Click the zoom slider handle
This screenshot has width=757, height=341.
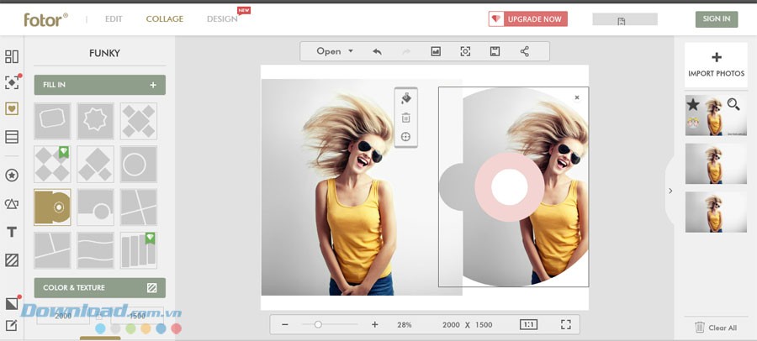coord(318,324)
